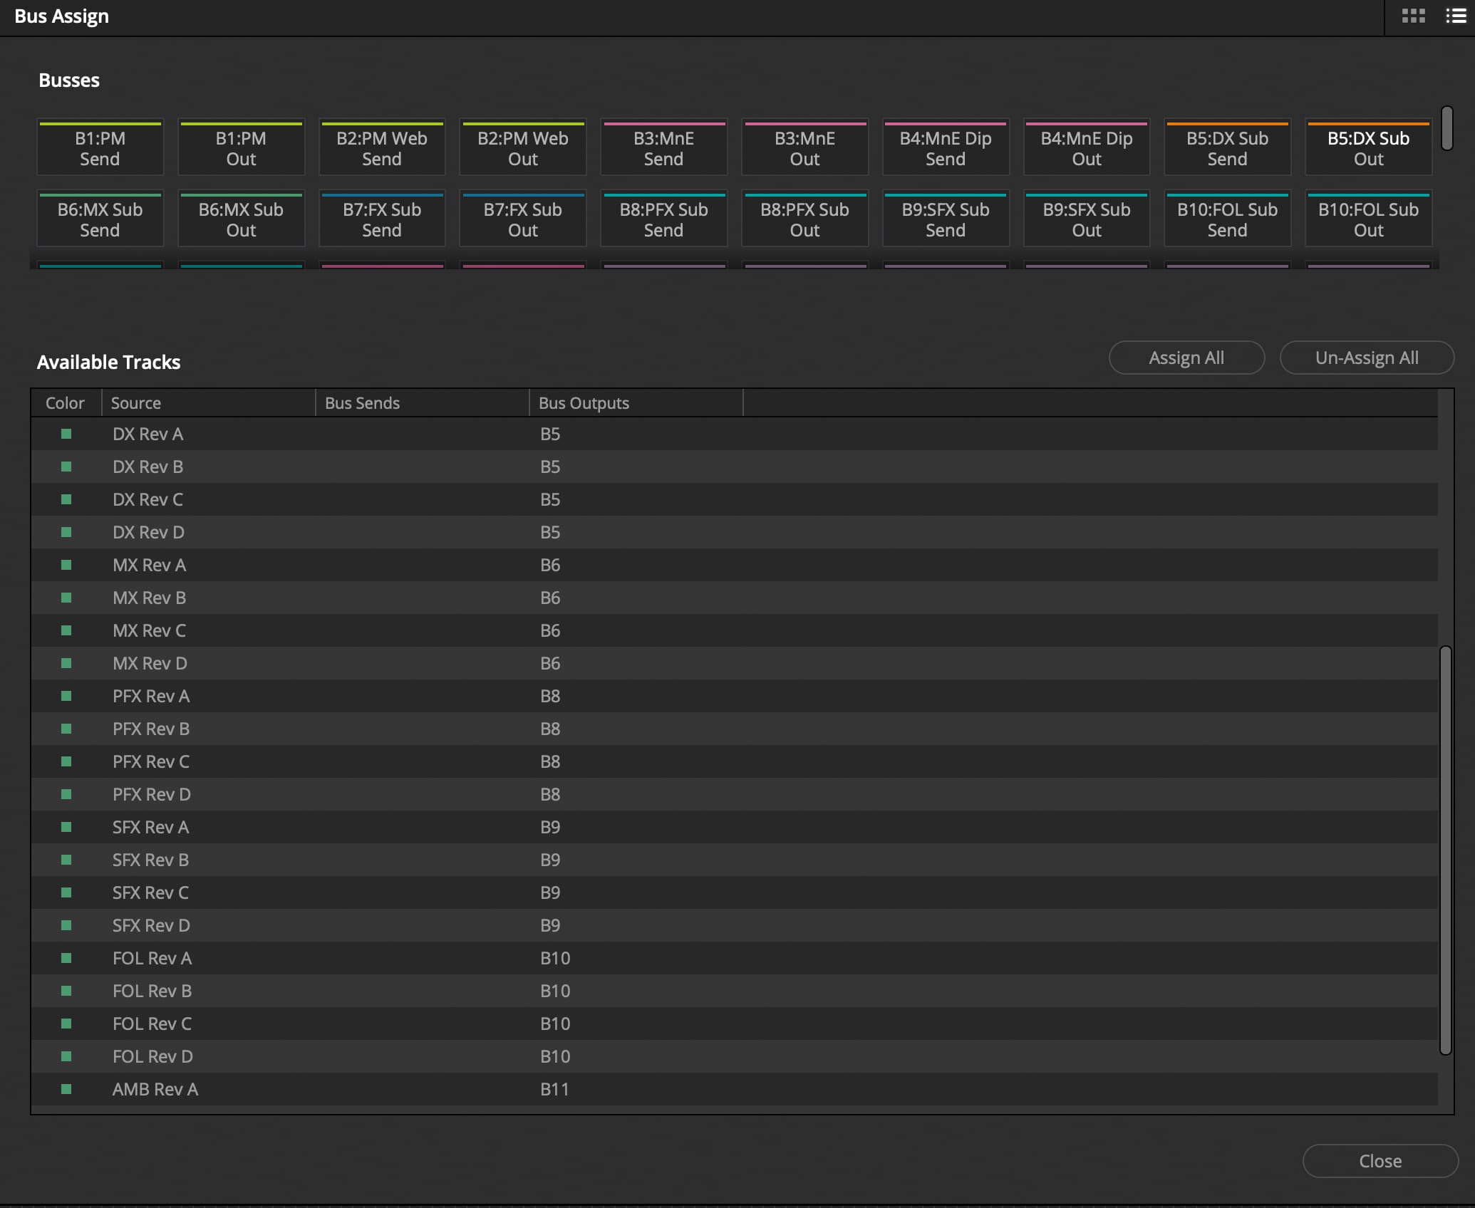Select the B7:FX Sub Send bus tile

pos(382,219)
